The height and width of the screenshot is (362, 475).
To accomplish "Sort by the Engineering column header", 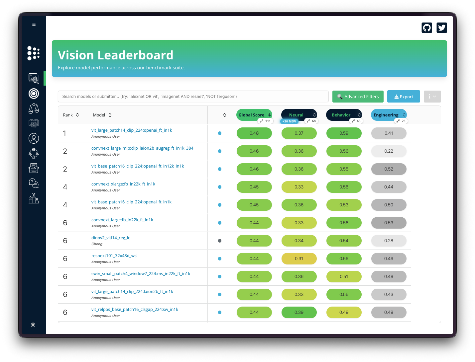I will 389,114.
